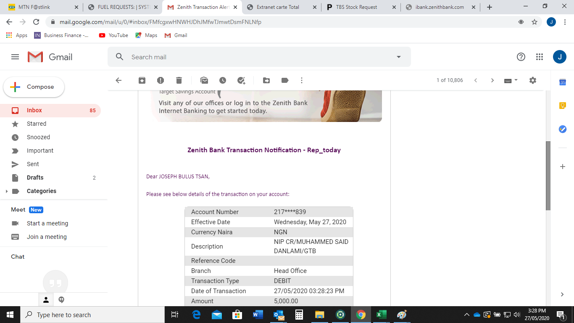Show the older email arrow
Viewport: 574px width, 323px height.
pyautogui.click(x=492, y=80)
